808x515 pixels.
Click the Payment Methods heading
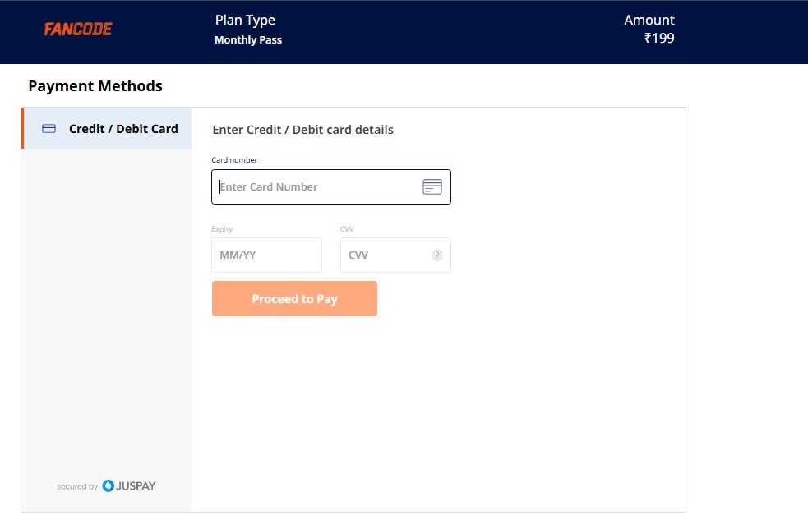coord(95,86)
